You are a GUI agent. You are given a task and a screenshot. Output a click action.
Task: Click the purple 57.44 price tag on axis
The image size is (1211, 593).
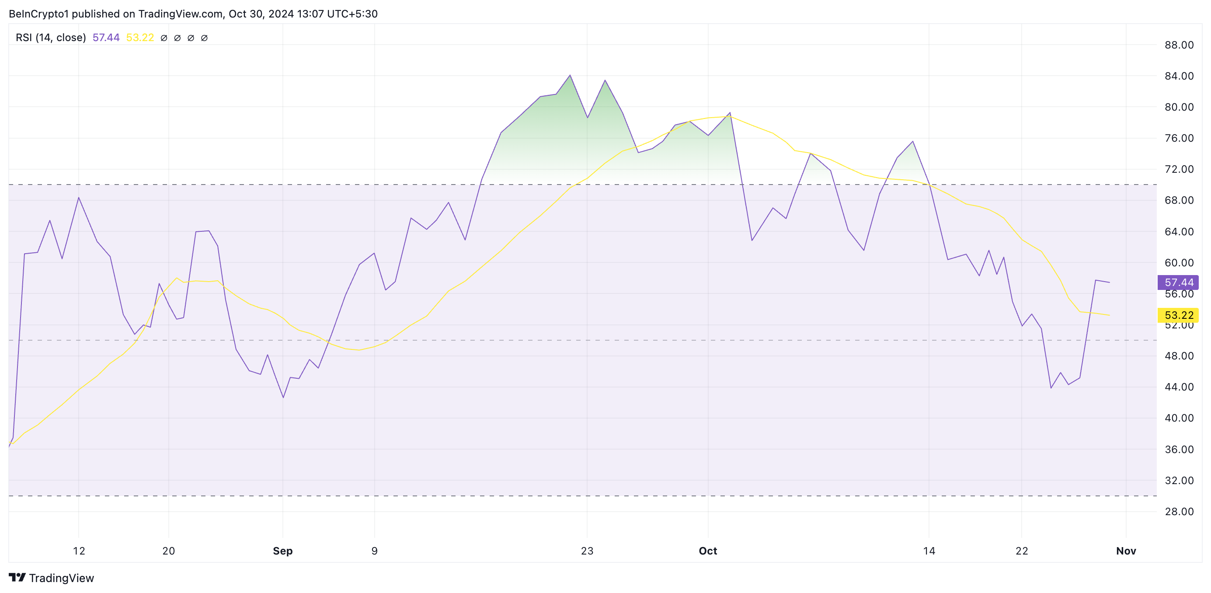pos(1178,282)
